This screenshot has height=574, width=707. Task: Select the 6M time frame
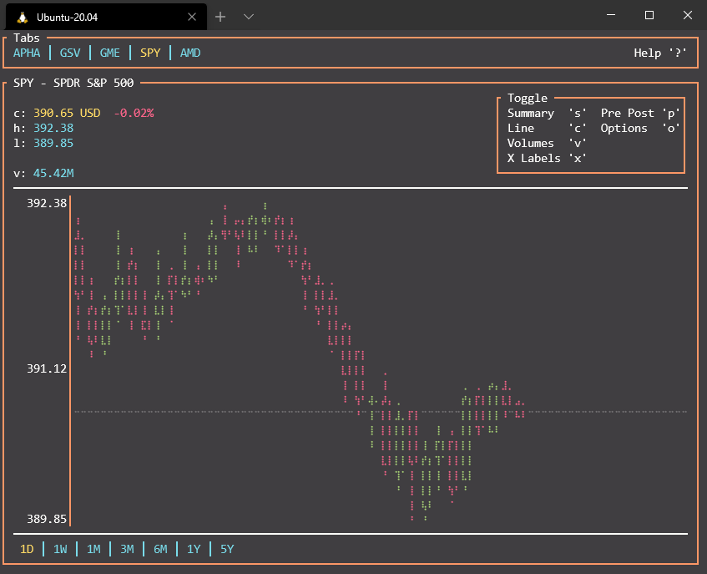(x=160, y=549)
